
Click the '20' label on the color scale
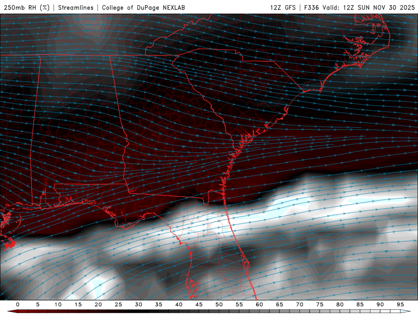98,305
